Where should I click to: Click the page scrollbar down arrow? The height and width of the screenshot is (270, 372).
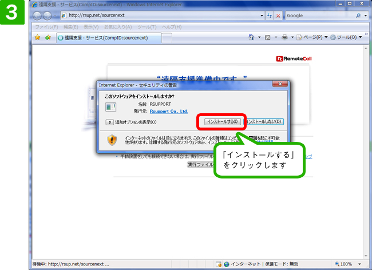pyautogui.click(x=366, y=256)
